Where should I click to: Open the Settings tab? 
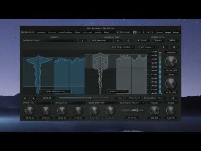pyautogui.click(x=88, y=32)
